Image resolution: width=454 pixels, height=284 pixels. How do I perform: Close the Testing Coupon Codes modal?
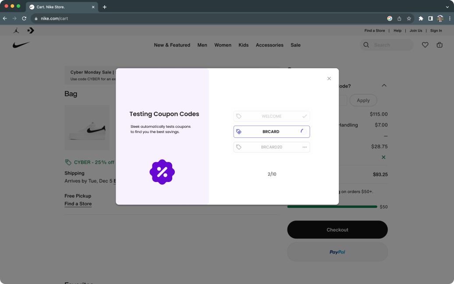click(329, 78)
